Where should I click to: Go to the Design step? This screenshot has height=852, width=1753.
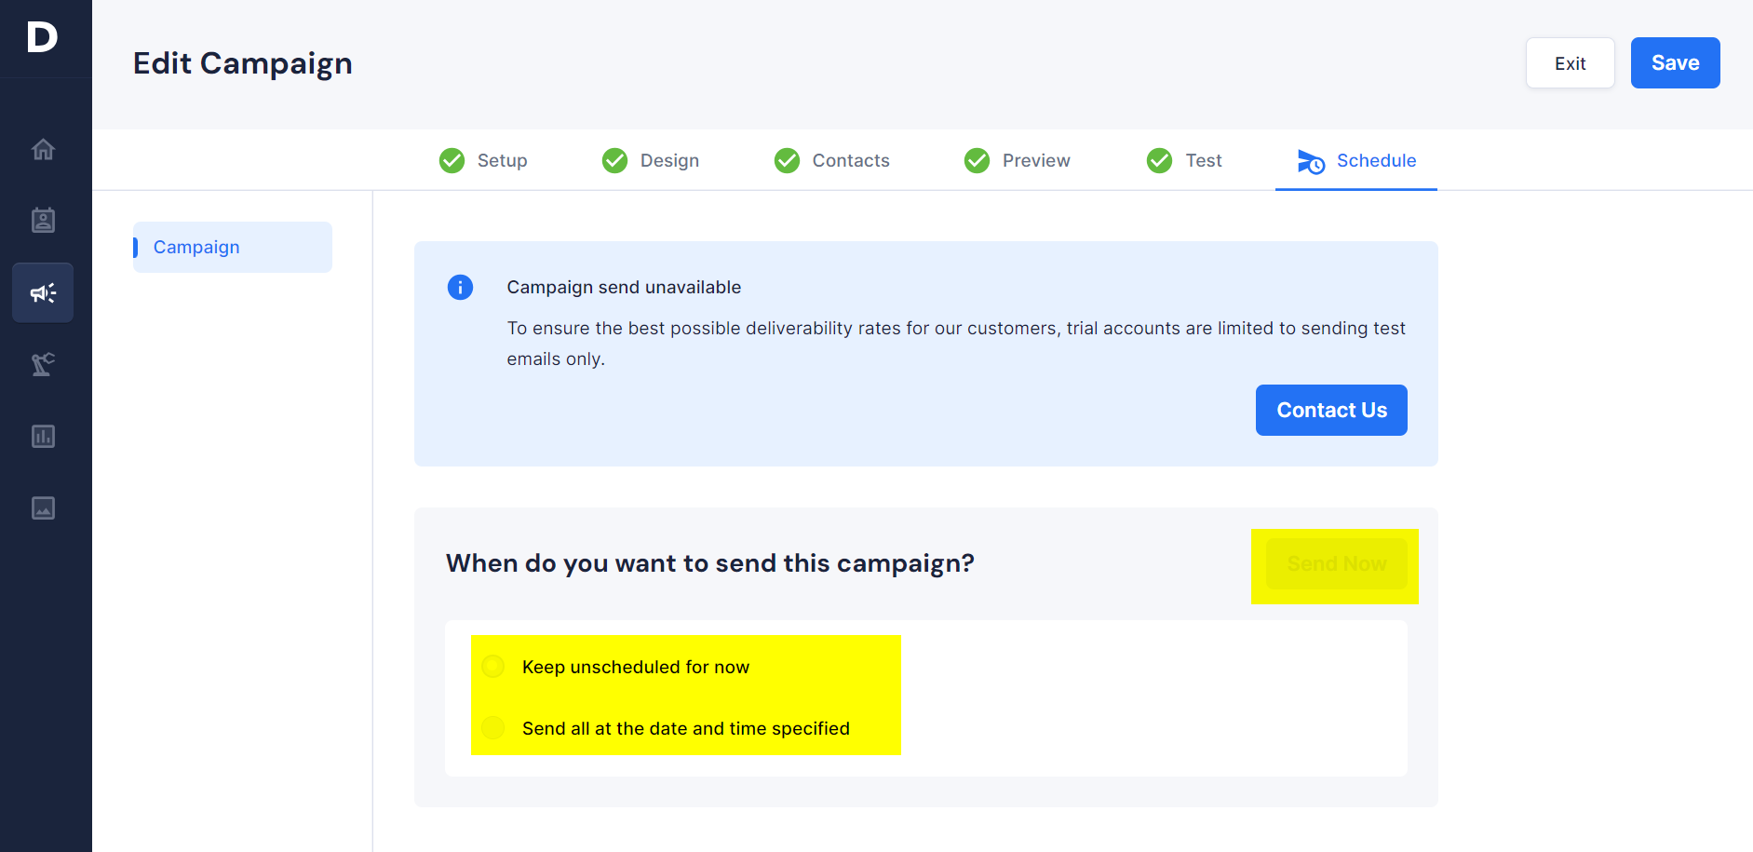coord(650,160)
